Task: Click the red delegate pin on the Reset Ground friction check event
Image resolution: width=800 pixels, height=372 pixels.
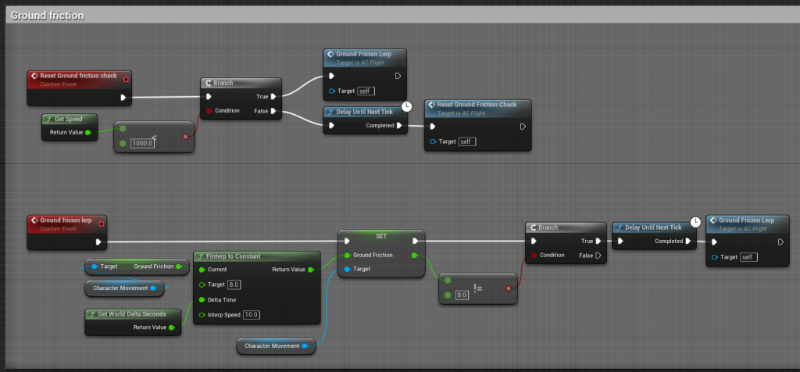Action: (x=125, y=76)
